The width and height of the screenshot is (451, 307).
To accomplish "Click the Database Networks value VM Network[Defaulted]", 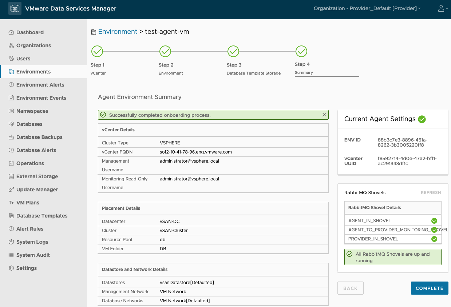I will click(x=185, y=300).
